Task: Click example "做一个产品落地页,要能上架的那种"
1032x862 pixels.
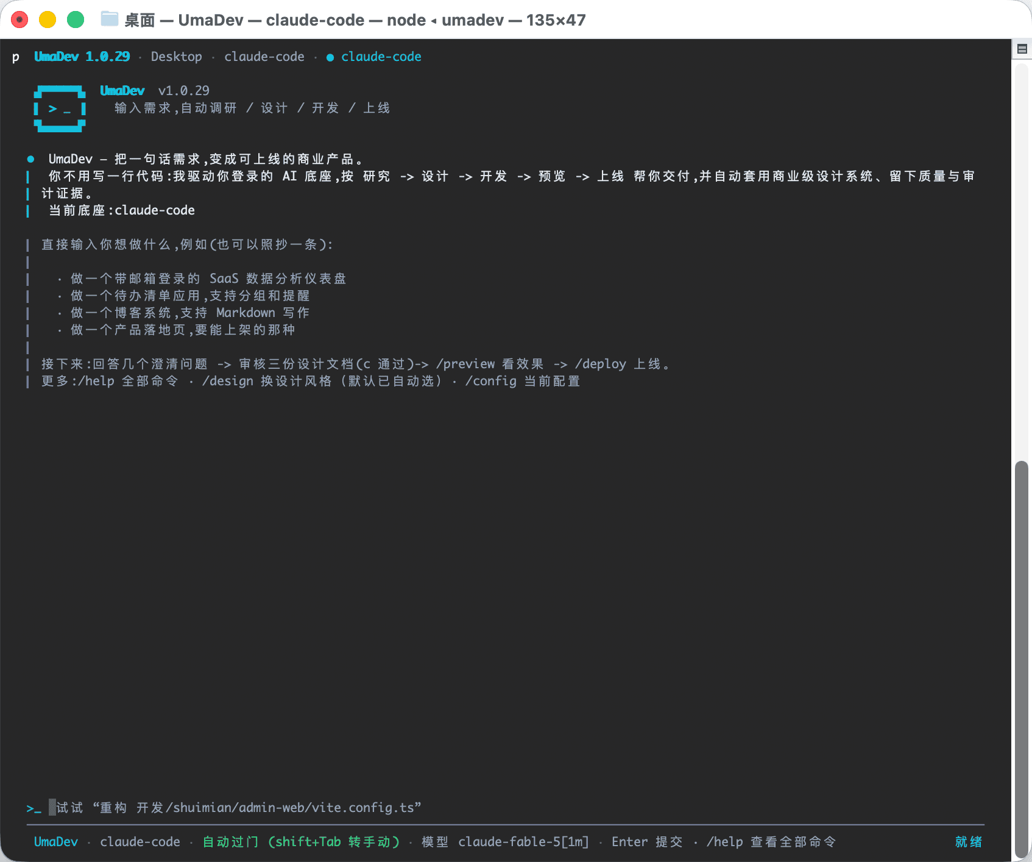Action: coord(183,330)
